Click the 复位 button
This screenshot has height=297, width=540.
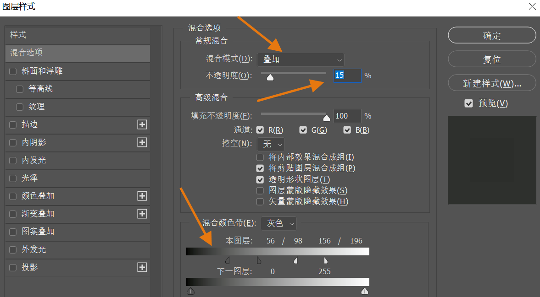pos(492,59)
